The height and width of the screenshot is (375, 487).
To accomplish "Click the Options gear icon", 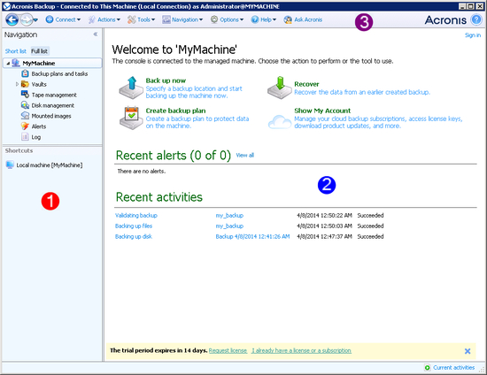I will click(214, 19).
